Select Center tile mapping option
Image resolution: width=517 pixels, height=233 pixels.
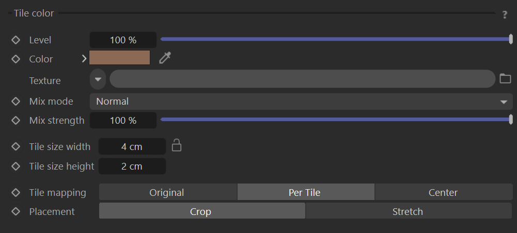click(x=444, y=192)
